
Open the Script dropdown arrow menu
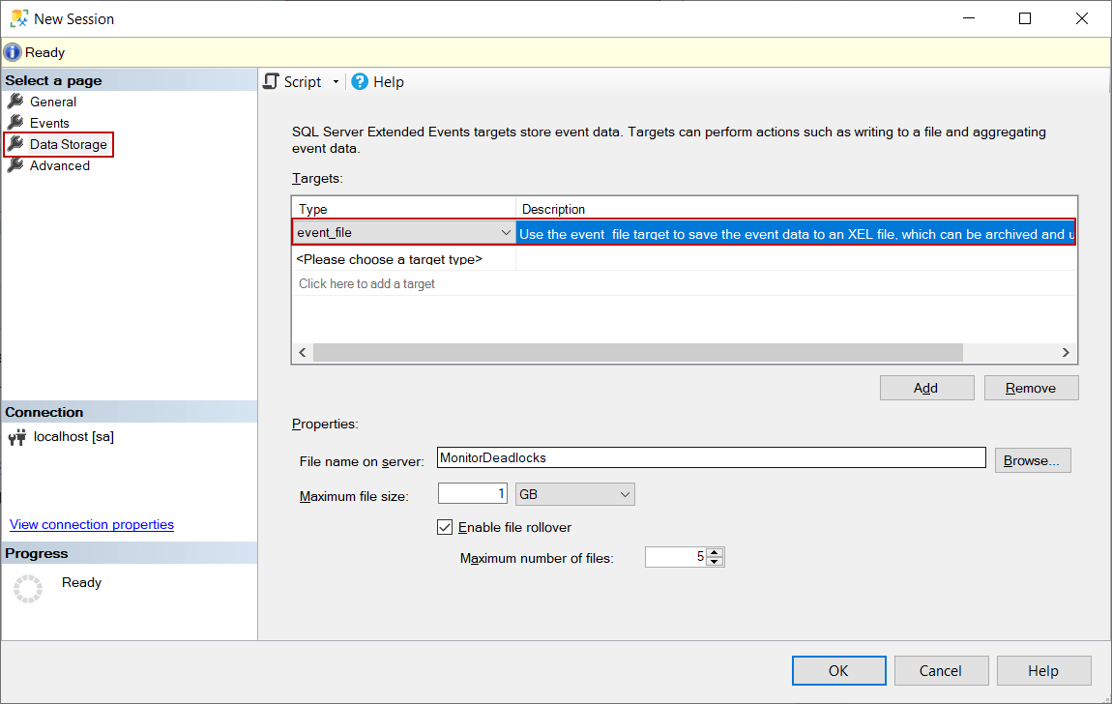pos(334,81)
